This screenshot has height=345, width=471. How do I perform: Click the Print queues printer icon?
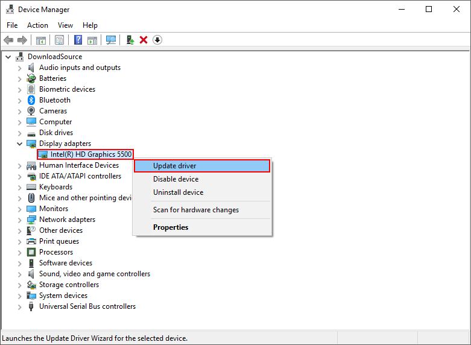(x=31, y=241)
